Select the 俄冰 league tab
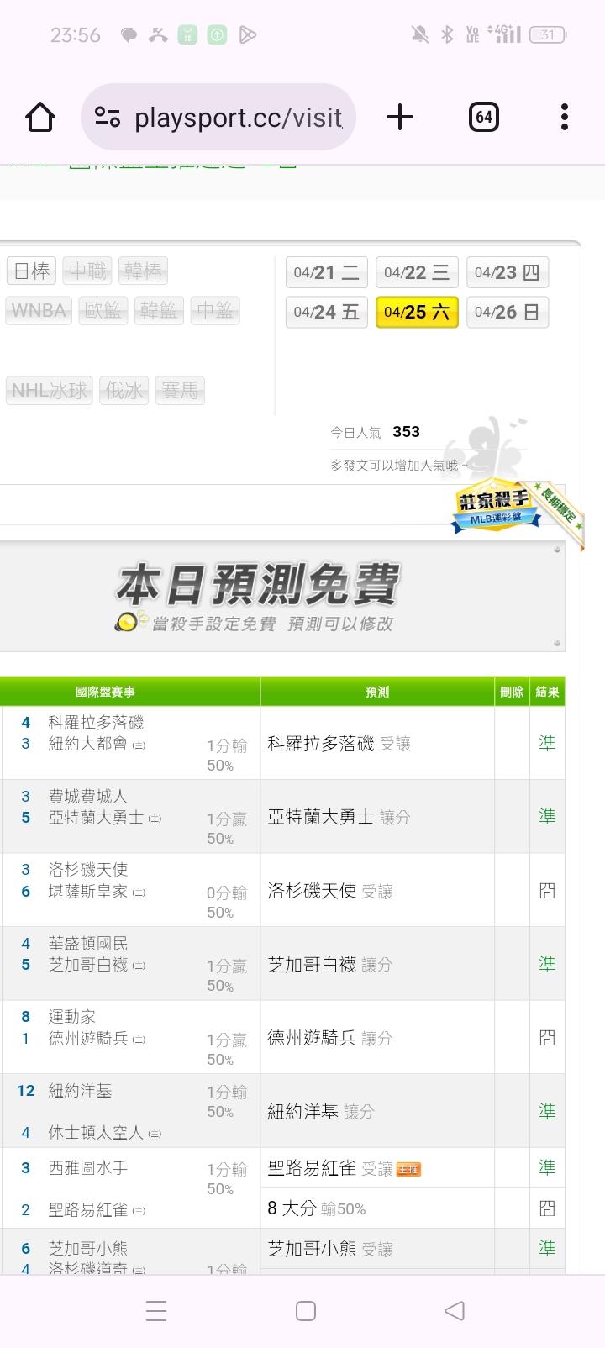 124,390
